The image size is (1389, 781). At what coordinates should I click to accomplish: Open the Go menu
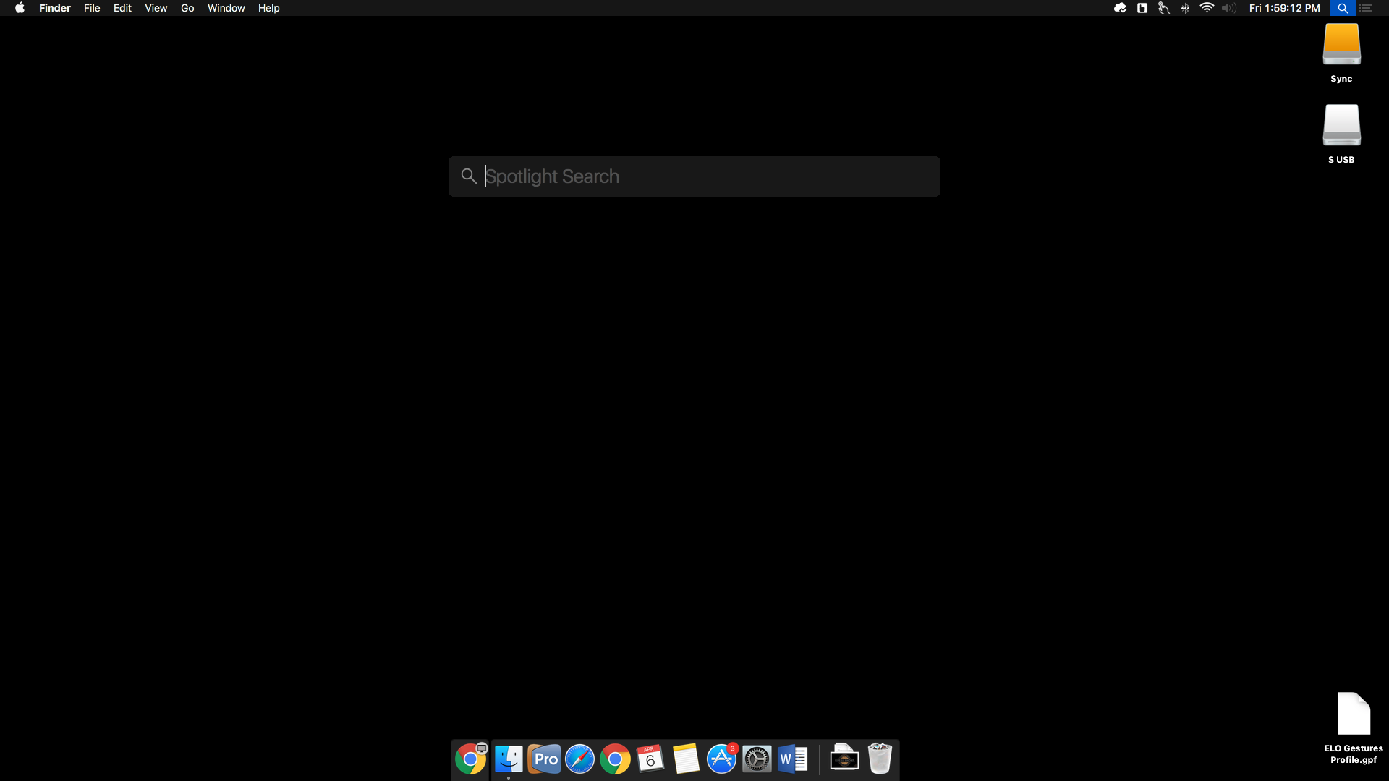click(x=187, y=8)
